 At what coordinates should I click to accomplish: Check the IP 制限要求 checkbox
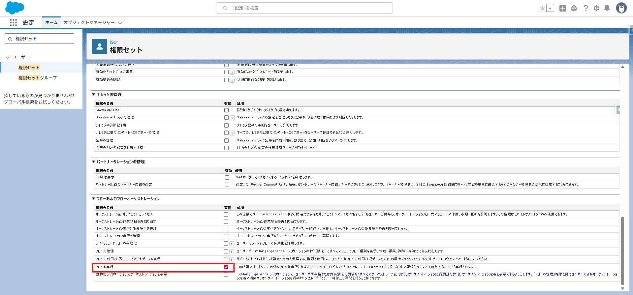click(227, 177)
